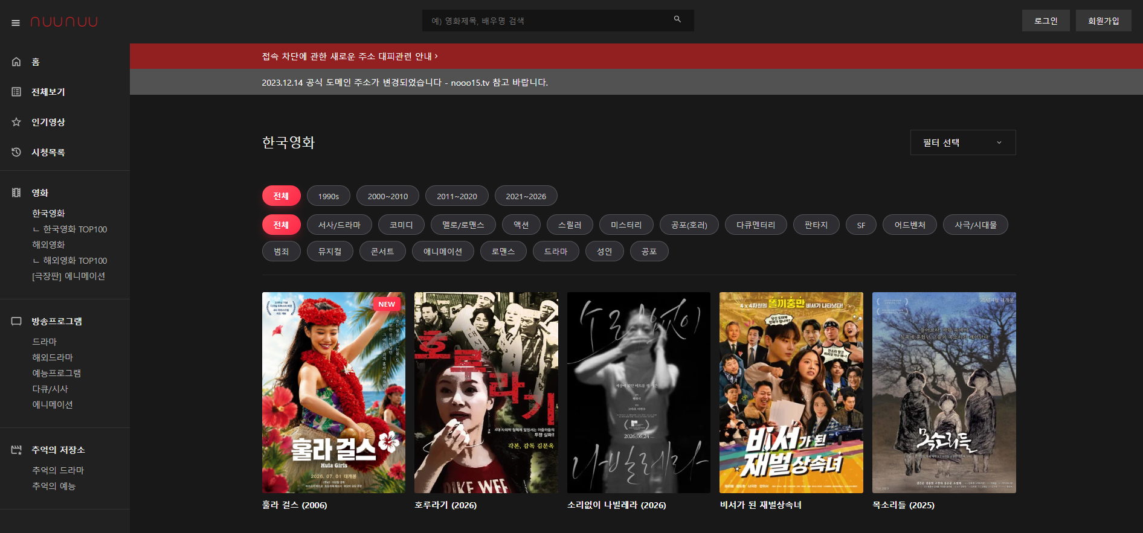1143x533 pixels.
Task: Select the 1990s year filter
Action: tap(329, 196)
